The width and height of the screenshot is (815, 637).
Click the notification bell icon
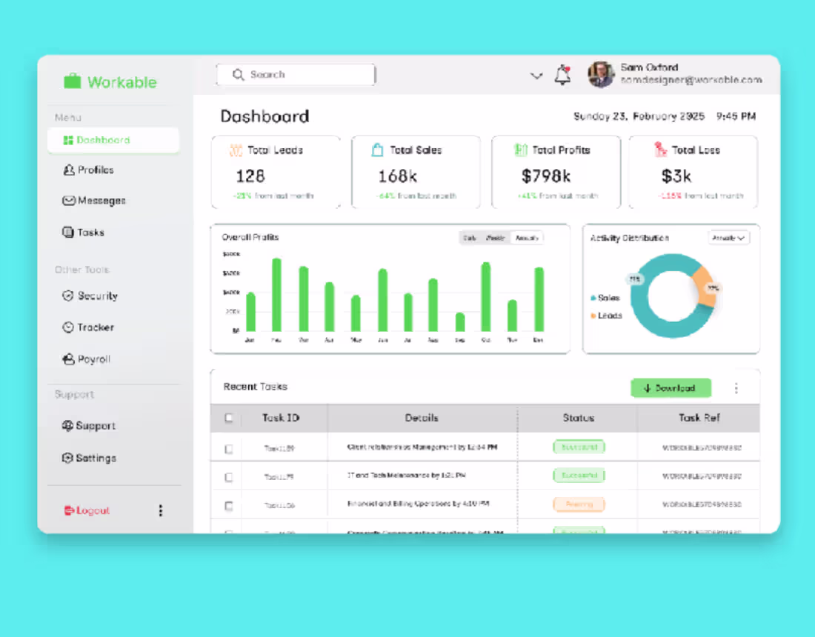click(562, 76)
